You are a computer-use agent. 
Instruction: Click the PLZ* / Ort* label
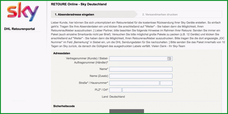click(101, 90)
